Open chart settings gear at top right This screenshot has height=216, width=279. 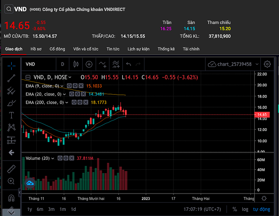(267, 64)
